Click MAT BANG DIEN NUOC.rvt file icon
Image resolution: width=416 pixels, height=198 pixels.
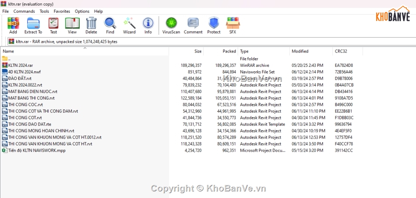[x=4, y=91]
